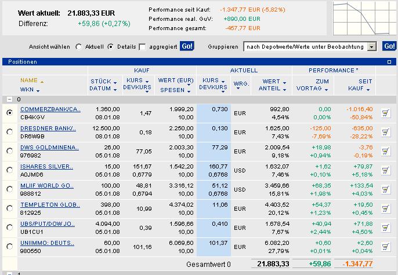The width and height of the screenshot is (398, 275).
Task: Open the trade cart icon for UNIIMMO: DEUTS.. row
Action: click(386, 247)
